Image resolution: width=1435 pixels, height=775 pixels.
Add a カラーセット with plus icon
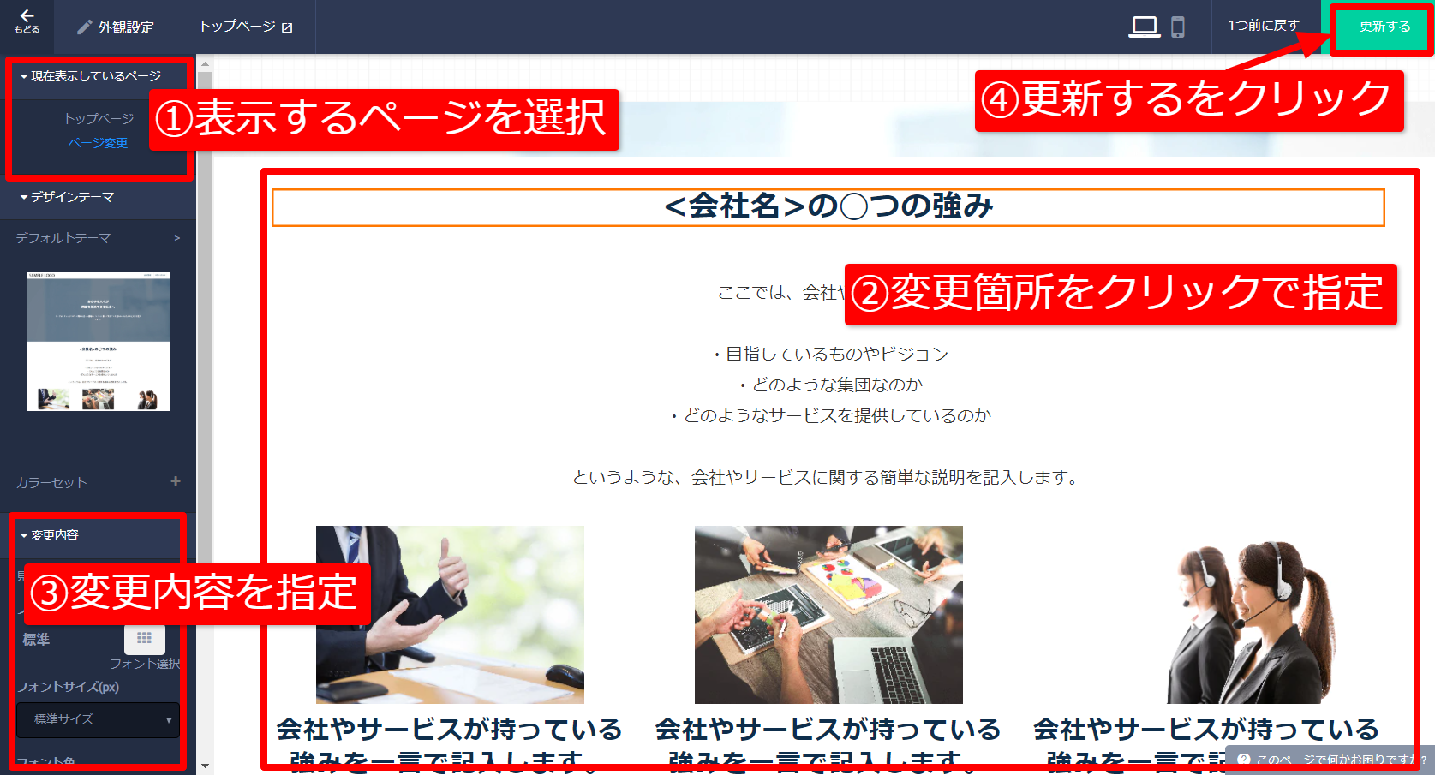point(176,481)
